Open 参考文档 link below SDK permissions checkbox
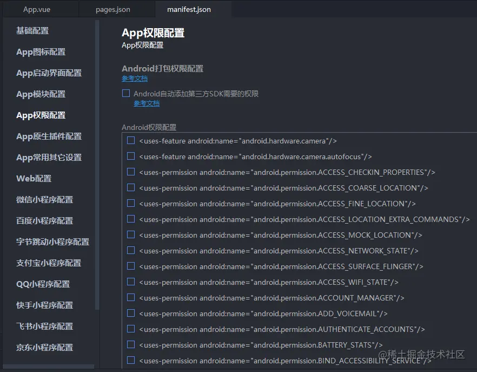Image resolution: width=477 pixels, height=372 pixels. pyautogui.click(x=147, y=103)
